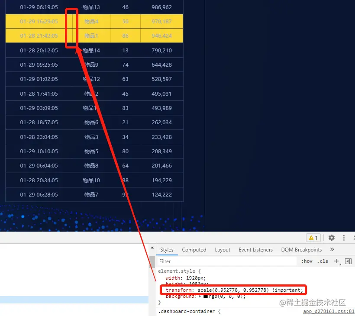This screenshot has width=355, height=316.
Task: Toggle .cls element classes panel
Action: 323,261
